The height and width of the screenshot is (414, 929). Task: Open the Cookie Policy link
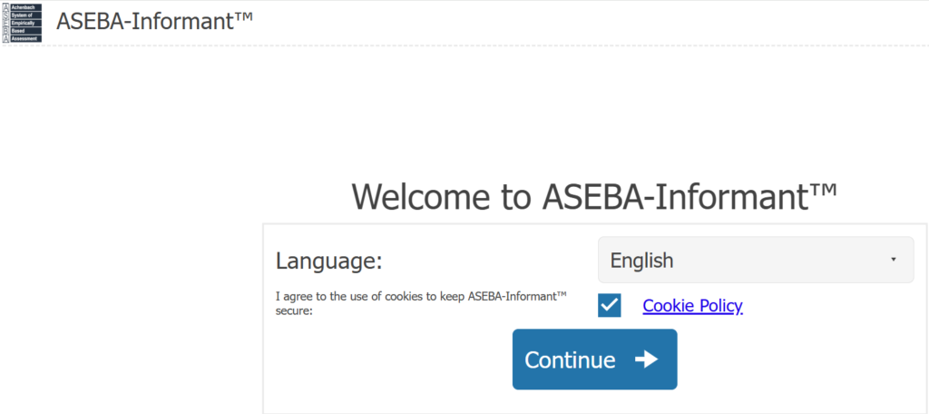pyautogui.click(x=692, y=306)
